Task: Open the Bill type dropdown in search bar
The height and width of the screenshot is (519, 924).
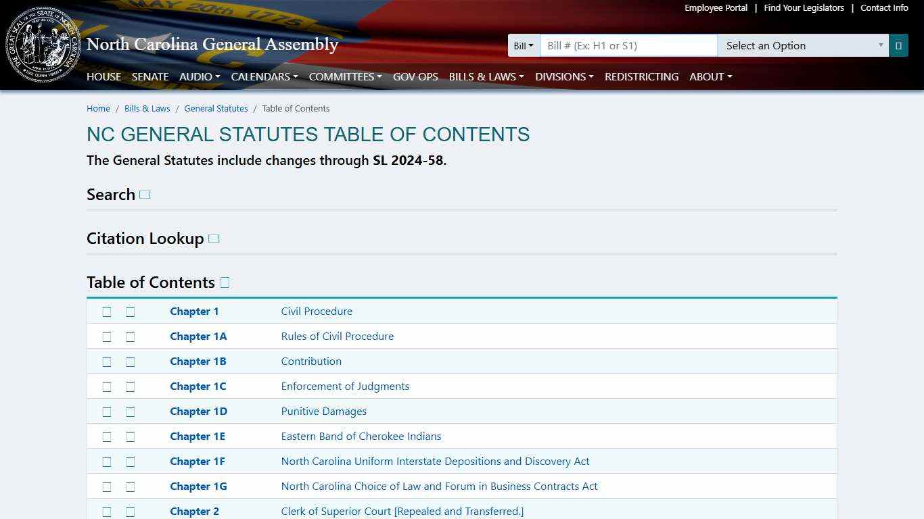Action: click(524, 45)
